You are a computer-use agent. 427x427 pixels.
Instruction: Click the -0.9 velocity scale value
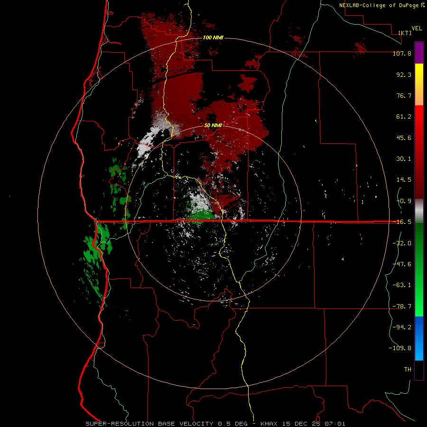[404, 201]
